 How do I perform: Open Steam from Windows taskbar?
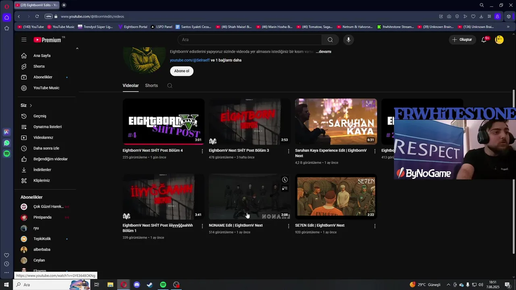(x=150, y=285)
